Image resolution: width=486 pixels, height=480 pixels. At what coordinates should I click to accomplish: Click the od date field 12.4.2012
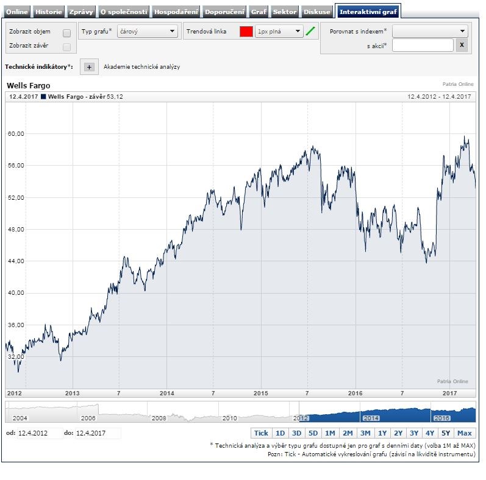(40, 433)
